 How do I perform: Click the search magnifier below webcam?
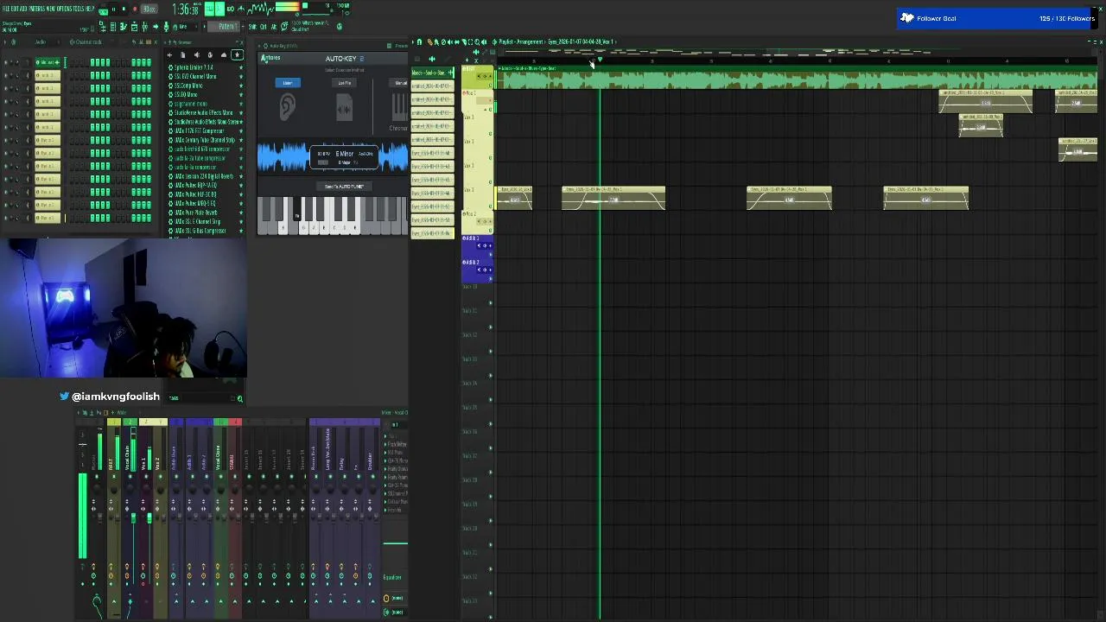coord(239,398)
